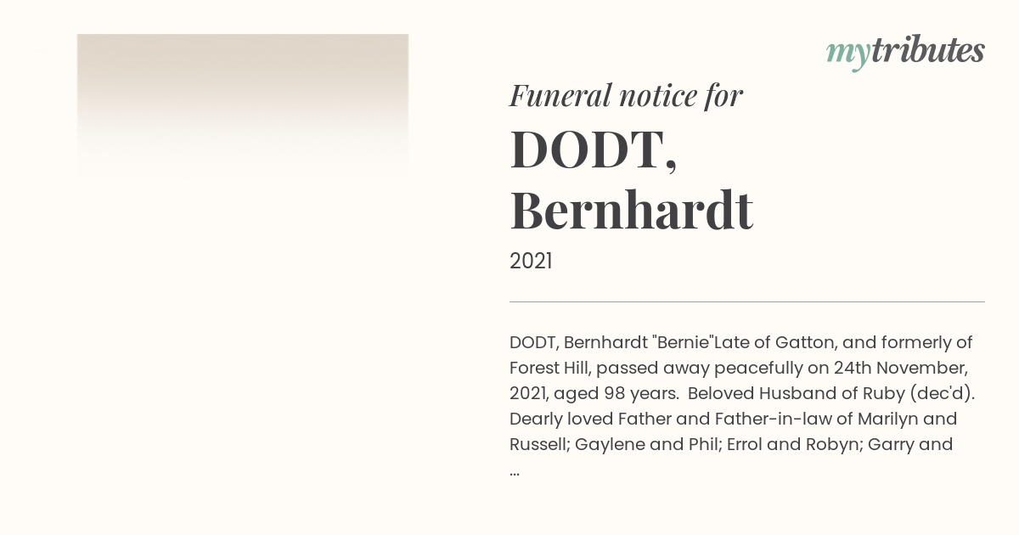Click the mytributes logo
The image size is (1019, 535).
[905, 52]
